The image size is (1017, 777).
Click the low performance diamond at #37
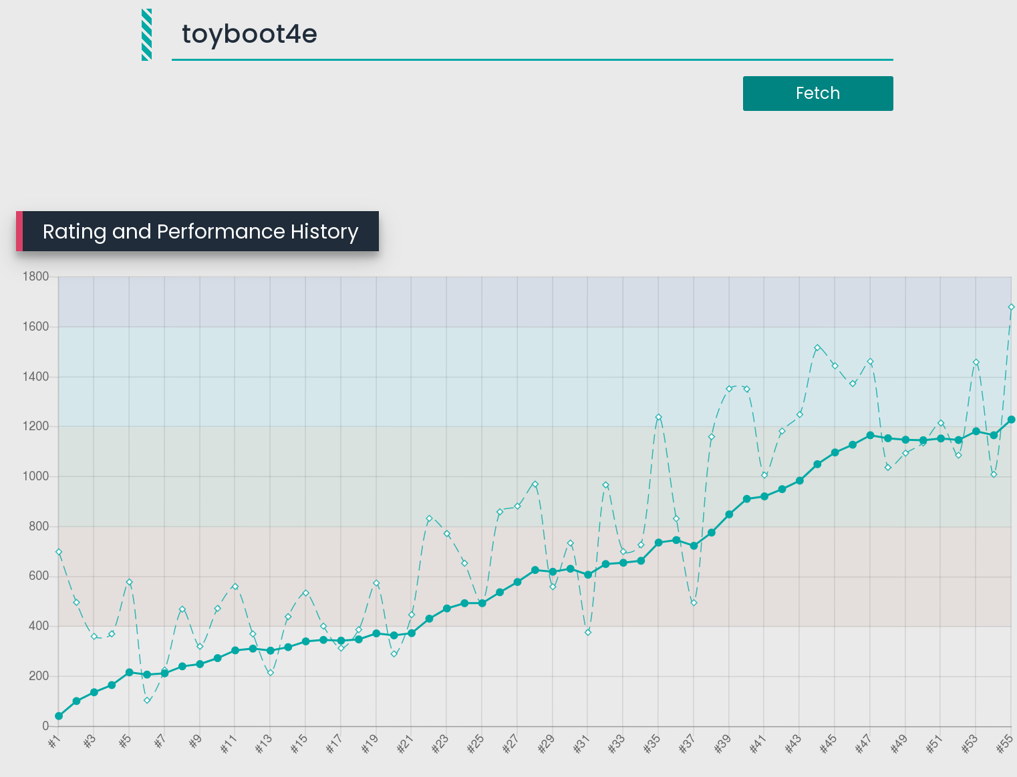(x=694, y=603)
